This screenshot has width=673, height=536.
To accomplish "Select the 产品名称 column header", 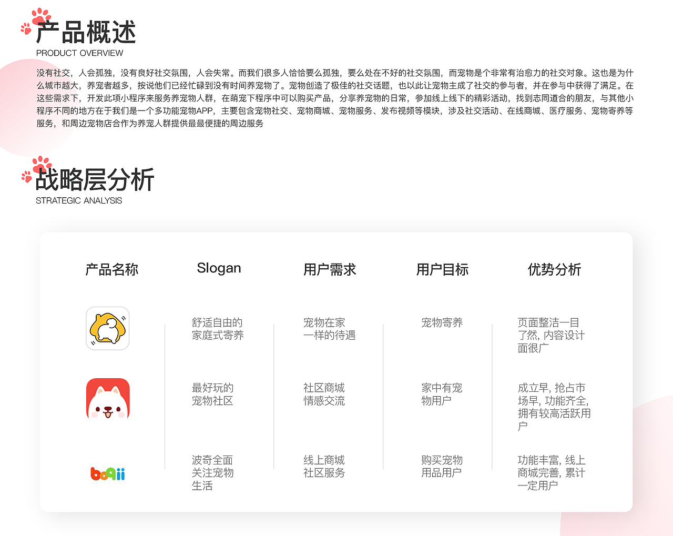I will [111, 269].
